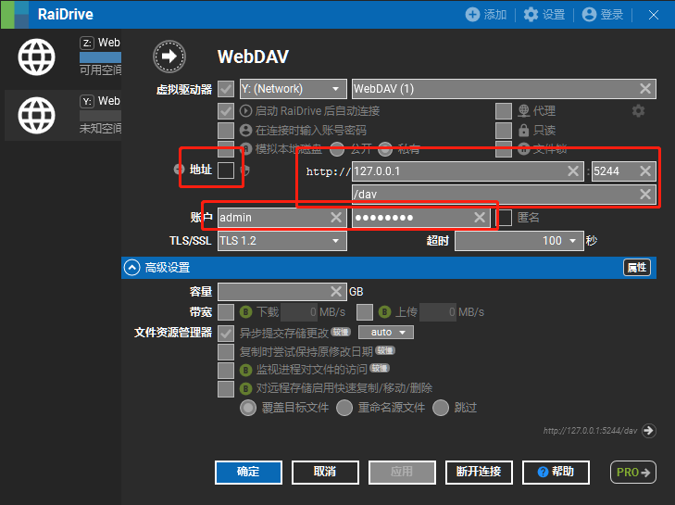This screenshot has height=505, width=675.
Task: Collapse the 高级设置 section
Action: tap(131, 268)
